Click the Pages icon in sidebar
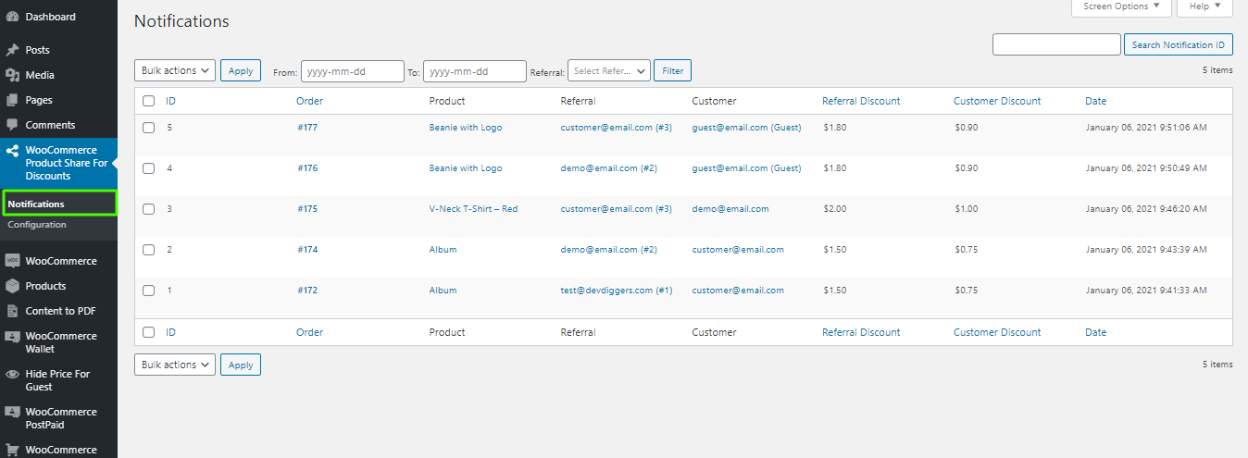This screenshot has width=1248, height=458. (x=13, y=100)
